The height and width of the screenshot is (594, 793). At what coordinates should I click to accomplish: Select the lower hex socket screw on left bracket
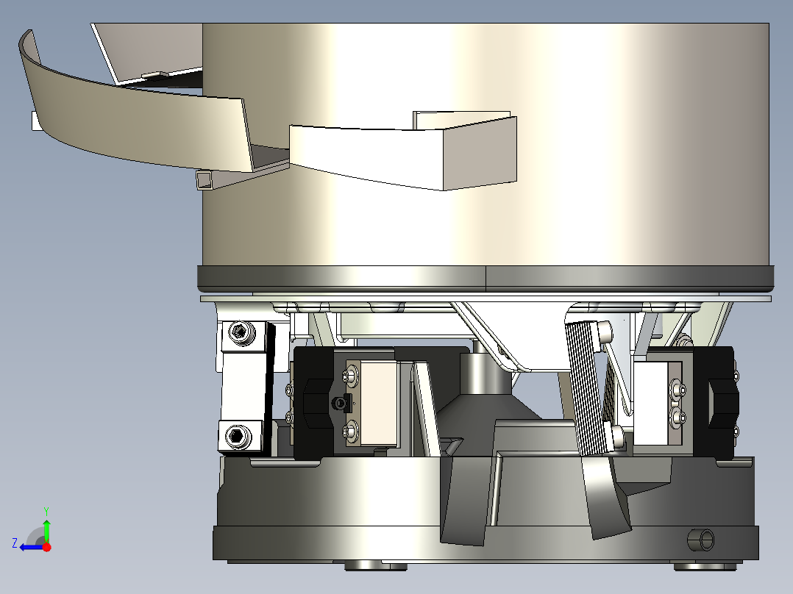point(237,436)
